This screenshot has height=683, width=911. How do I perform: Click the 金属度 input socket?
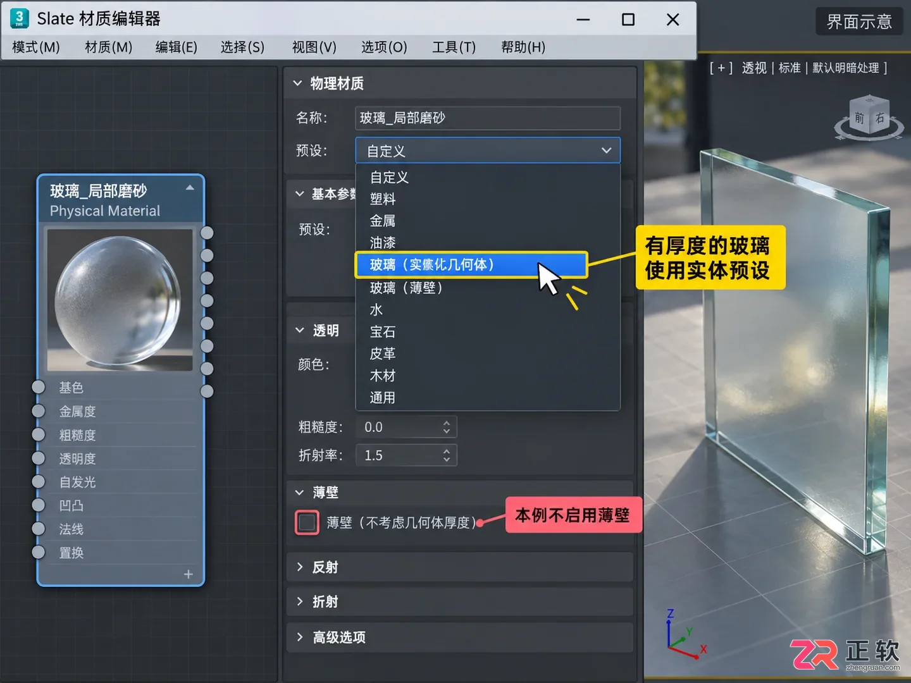click(39, 411)
